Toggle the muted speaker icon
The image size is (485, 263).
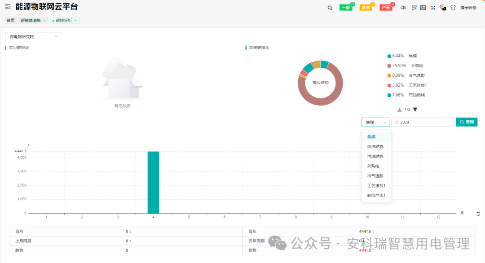pyautogui.click(x=403, y=8)
